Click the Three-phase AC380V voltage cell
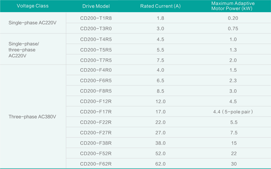Screen dimensions: 271x169 [x=33, y=117]
